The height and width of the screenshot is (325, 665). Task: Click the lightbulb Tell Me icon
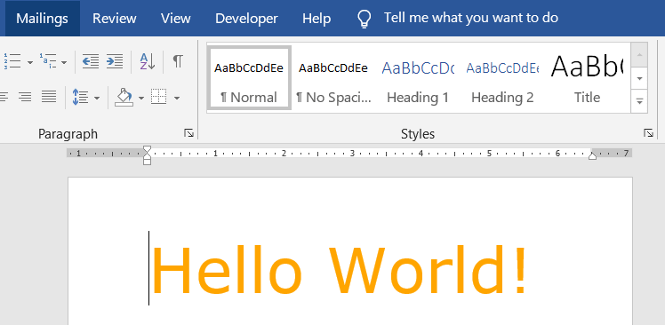tap(365, 19)
